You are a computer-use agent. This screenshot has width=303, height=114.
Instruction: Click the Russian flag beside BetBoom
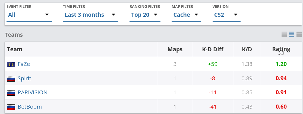click(x=11, y=107)
